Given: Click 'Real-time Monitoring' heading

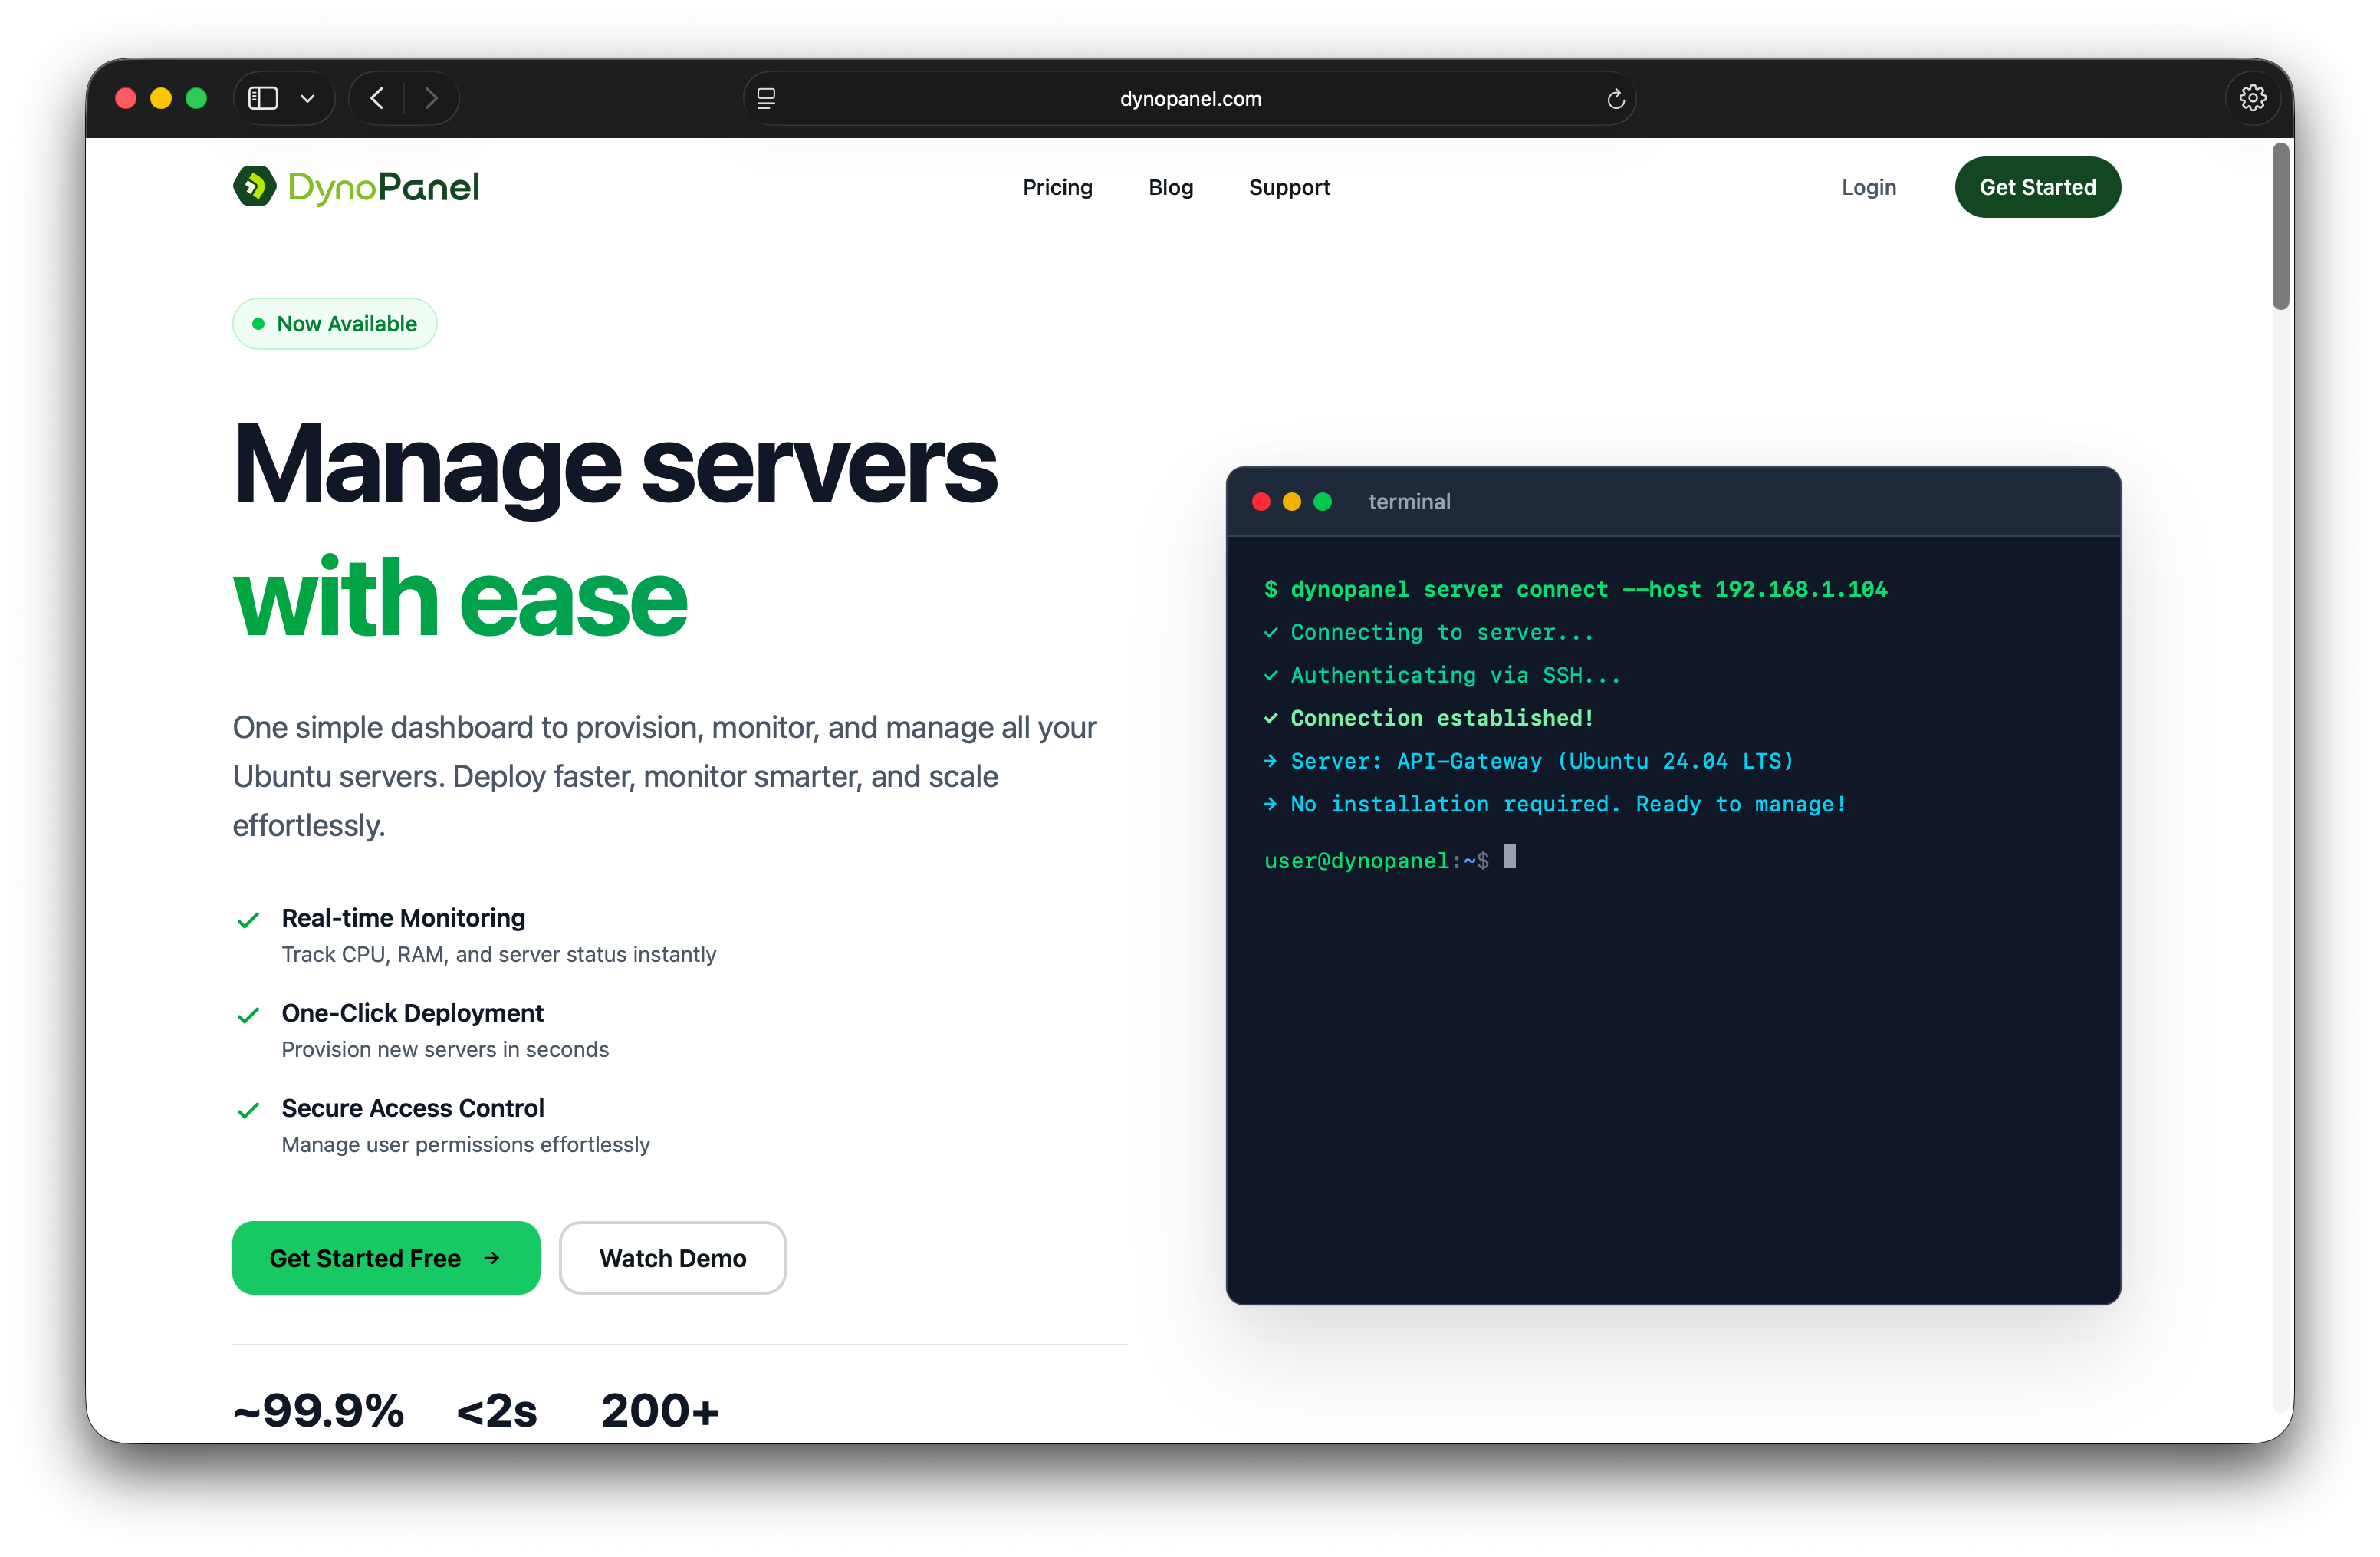Looking at the screenshot, I should point(403,917).
